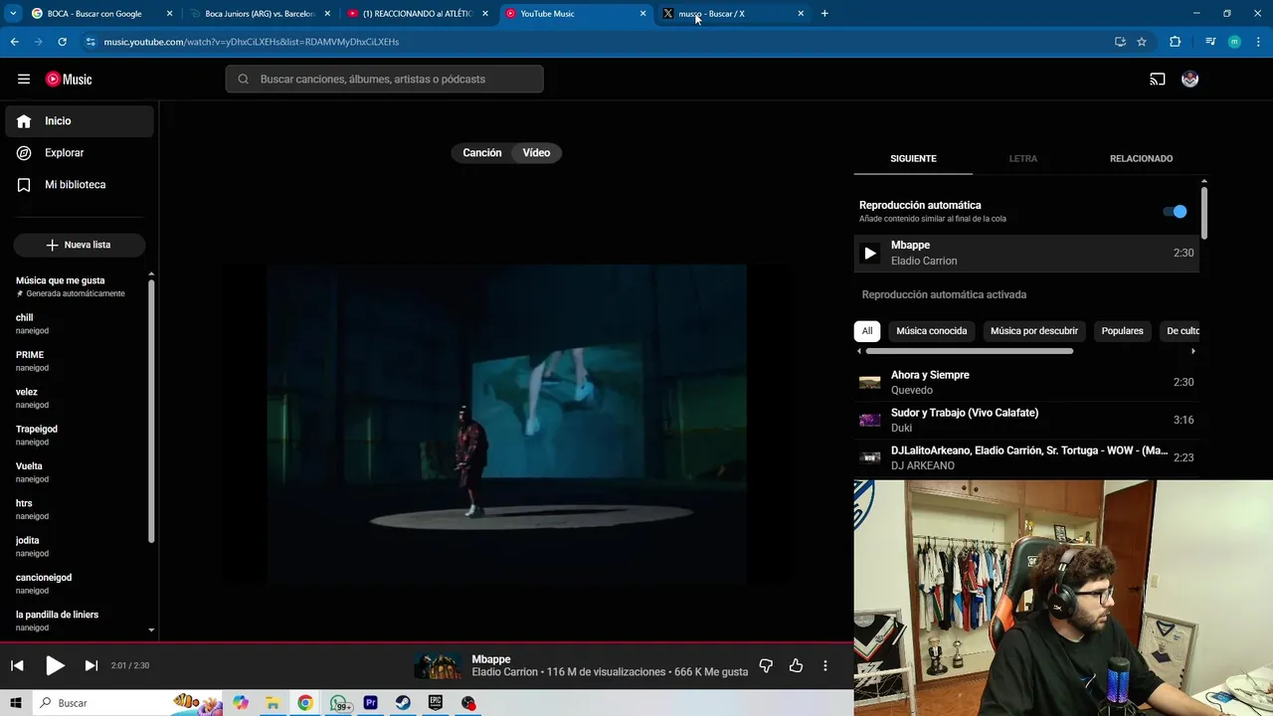Open more actions for Mbappe in player bar
The height and width of the screenshot is (716, 1273).
(x=825, y=665)
